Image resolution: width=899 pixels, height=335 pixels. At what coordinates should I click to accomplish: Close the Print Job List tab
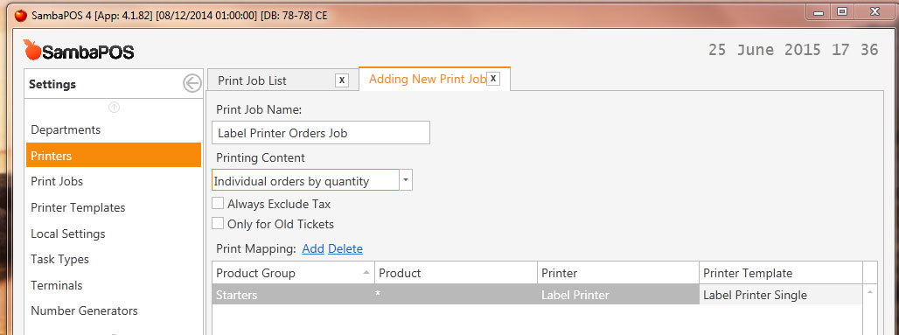pyautogui.click(x=342, y=80)
